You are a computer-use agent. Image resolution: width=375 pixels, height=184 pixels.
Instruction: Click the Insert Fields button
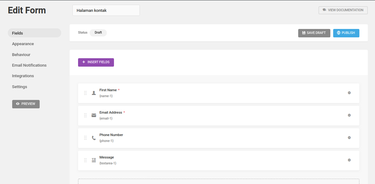[96, 62]
